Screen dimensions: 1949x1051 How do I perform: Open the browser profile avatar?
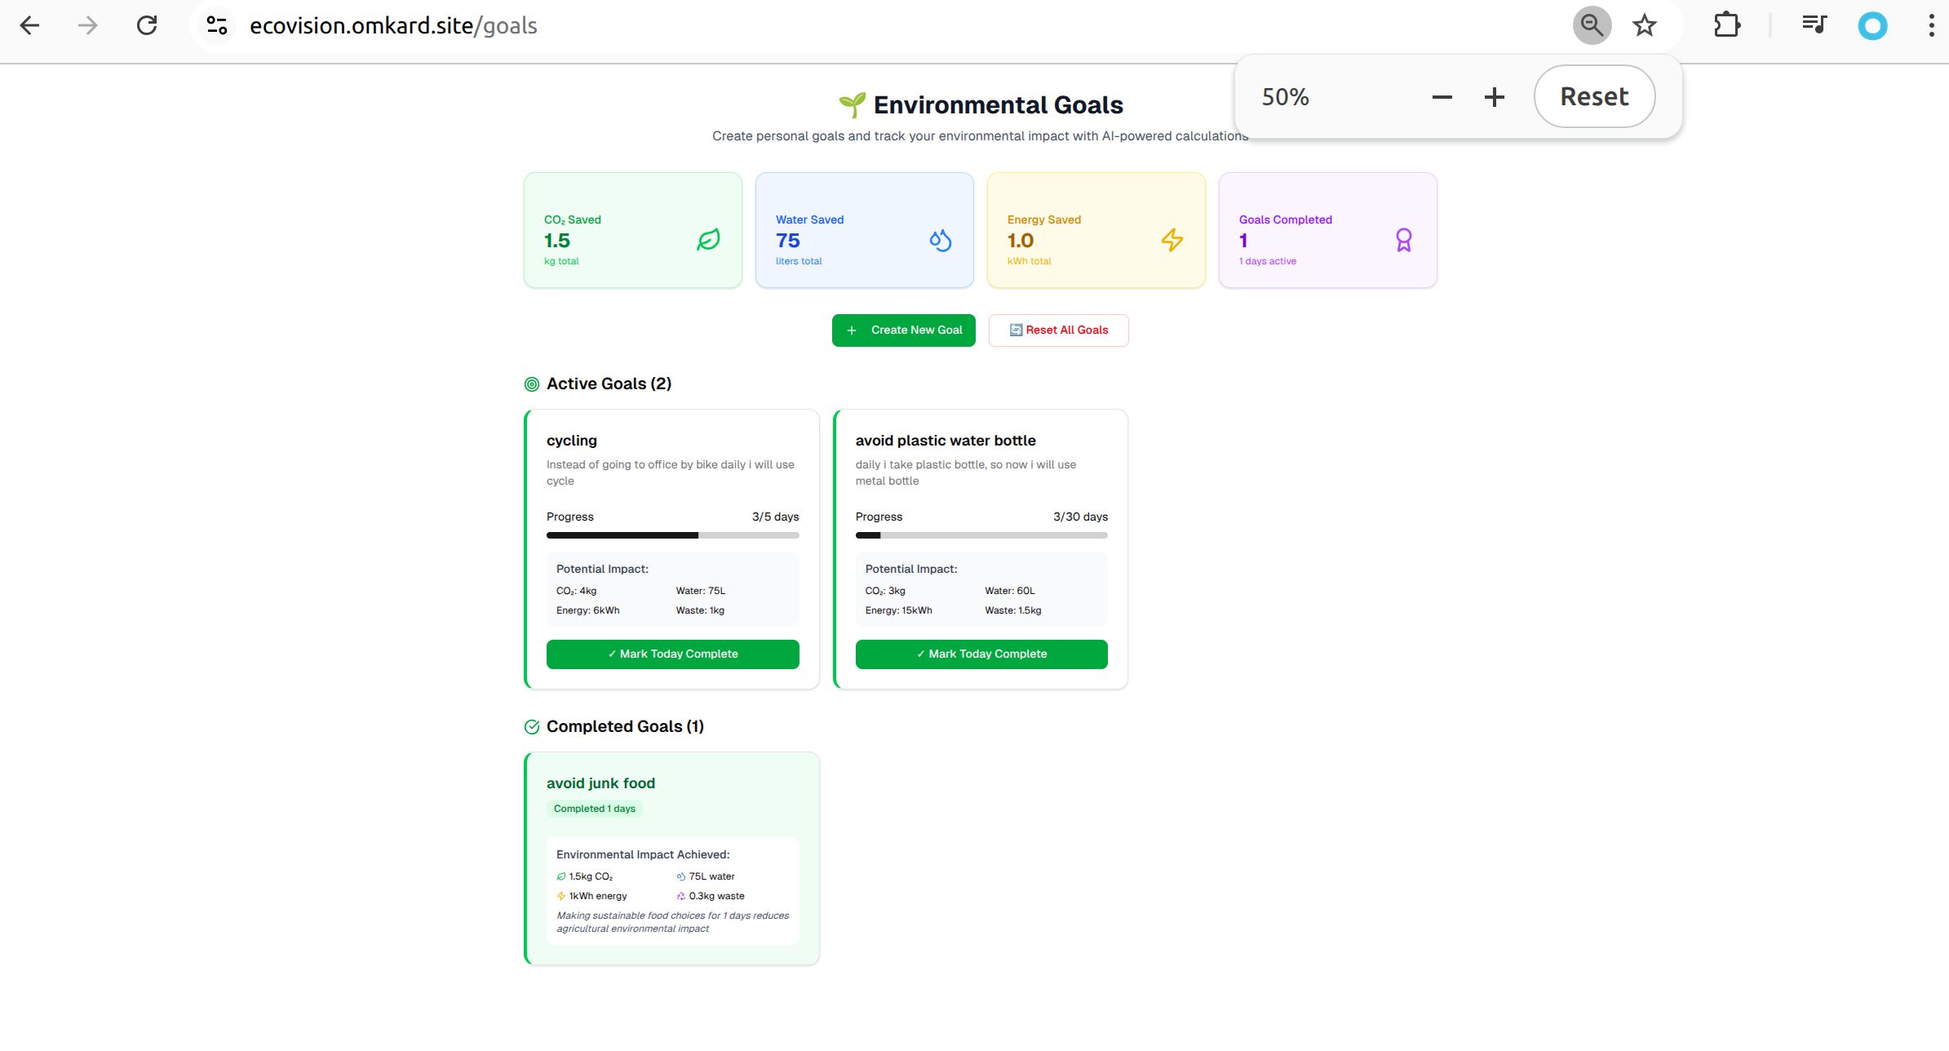click(x=1872, y=25)
